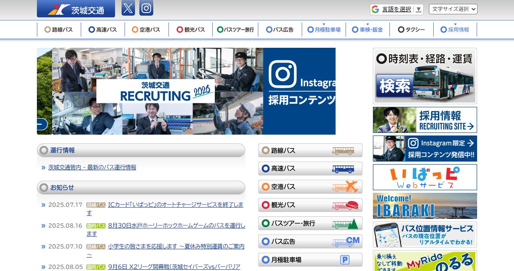Image resolution: width=514 pixels, height=271 pixels.
Task: Click the RECRUTING 2026 carousel slide
Action: tap(157, 91)
